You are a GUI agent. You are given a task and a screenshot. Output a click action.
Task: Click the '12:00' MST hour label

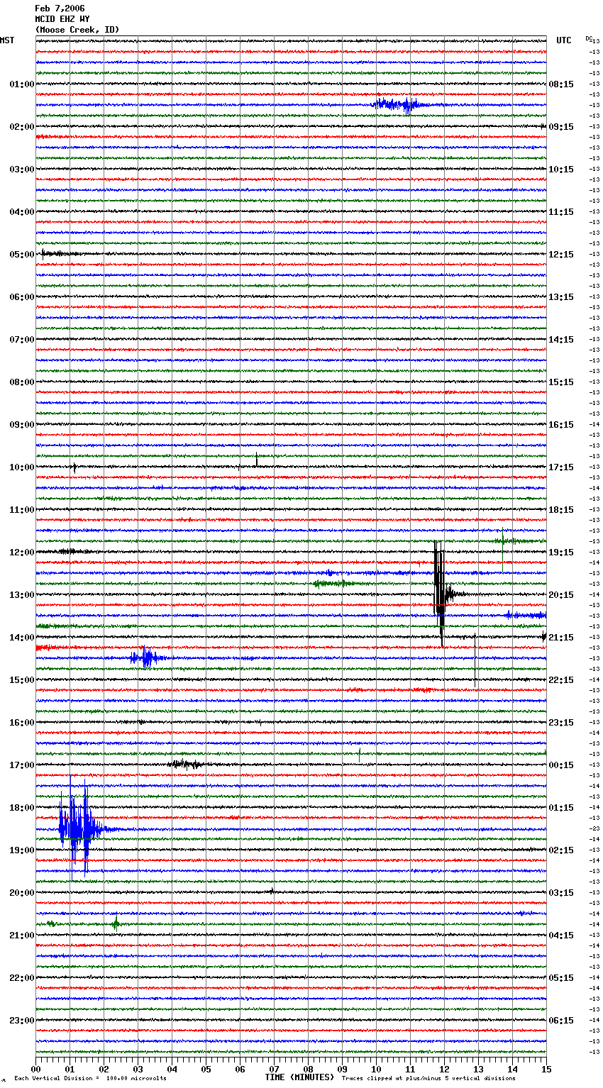(22, 553)
